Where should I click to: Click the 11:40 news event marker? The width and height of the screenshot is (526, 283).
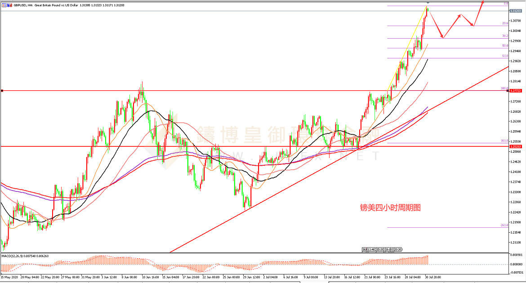point(371,249)
